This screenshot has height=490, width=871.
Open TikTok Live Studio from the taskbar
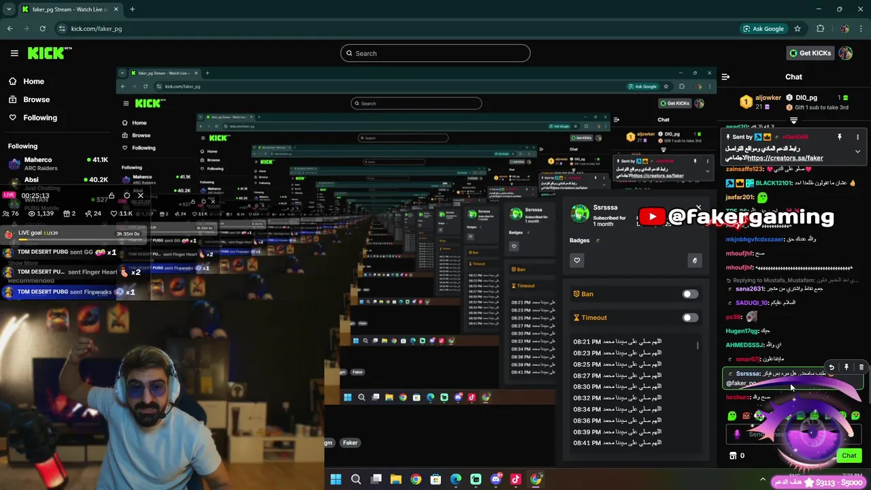(516, 479)
